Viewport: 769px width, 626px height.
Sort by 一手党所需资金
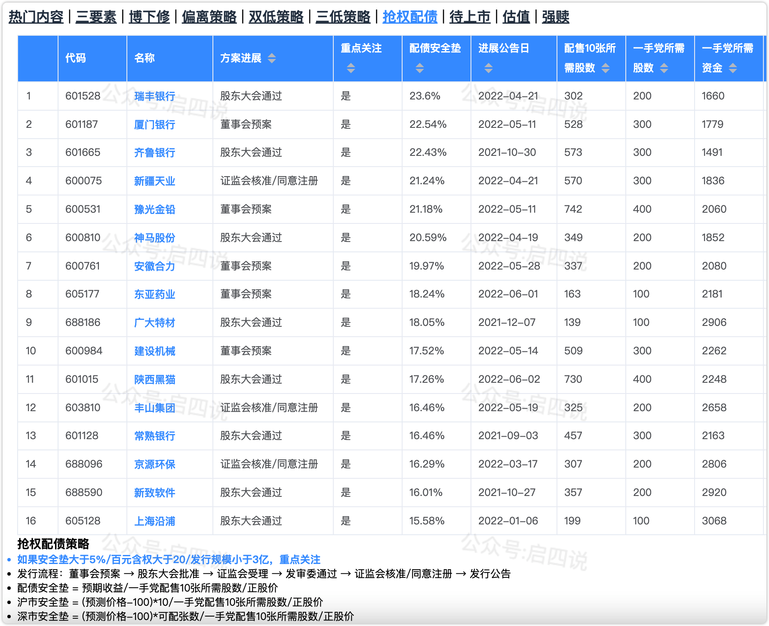point(734,68)
